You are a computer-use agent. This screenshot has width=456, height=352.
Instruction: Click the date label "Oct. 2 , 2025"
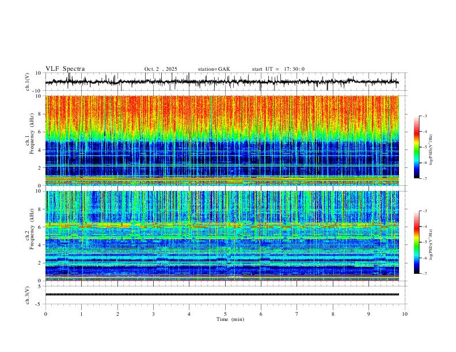161,69
